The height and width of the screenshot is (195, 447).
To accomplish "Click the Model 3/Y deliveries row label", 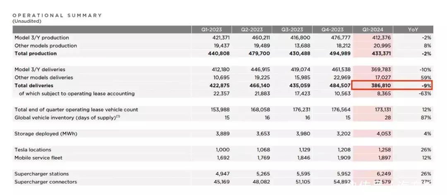I will tap(40, 70).
